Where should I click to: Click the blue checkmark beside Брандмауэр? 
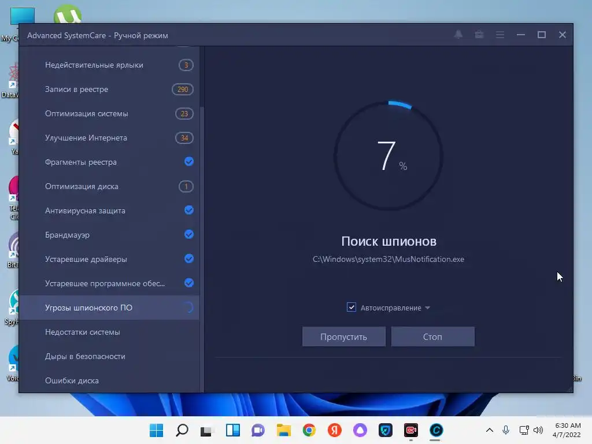pyautogui.click(x=189, y=235)
